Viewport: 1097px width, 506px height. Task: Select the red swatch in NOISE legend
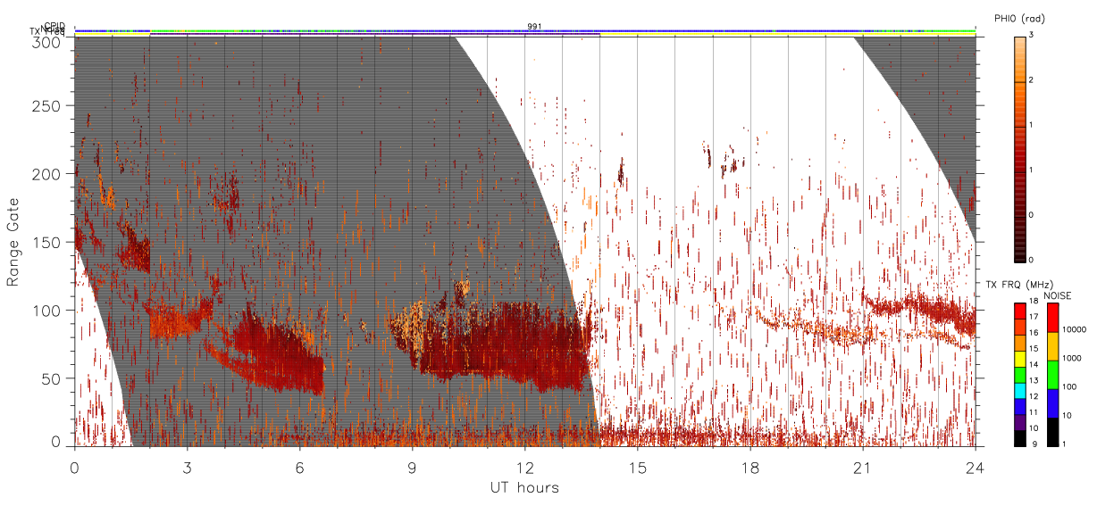pyautogui.click(x=1052, y=318)
